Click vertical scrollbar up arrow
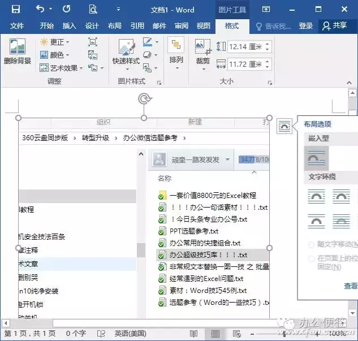Viewport: 358px width, 341px height. [x=352, y=93]
